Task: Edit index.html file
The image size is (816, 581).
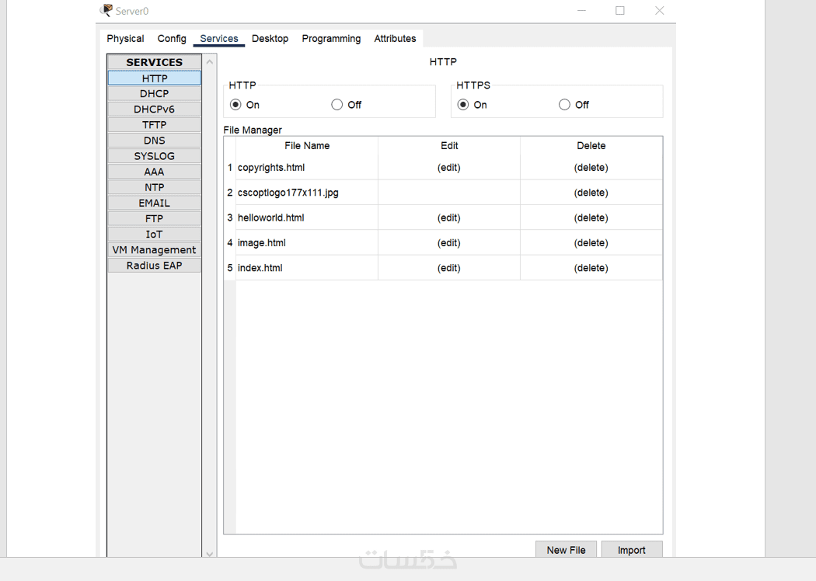Action: click(448, 268)
